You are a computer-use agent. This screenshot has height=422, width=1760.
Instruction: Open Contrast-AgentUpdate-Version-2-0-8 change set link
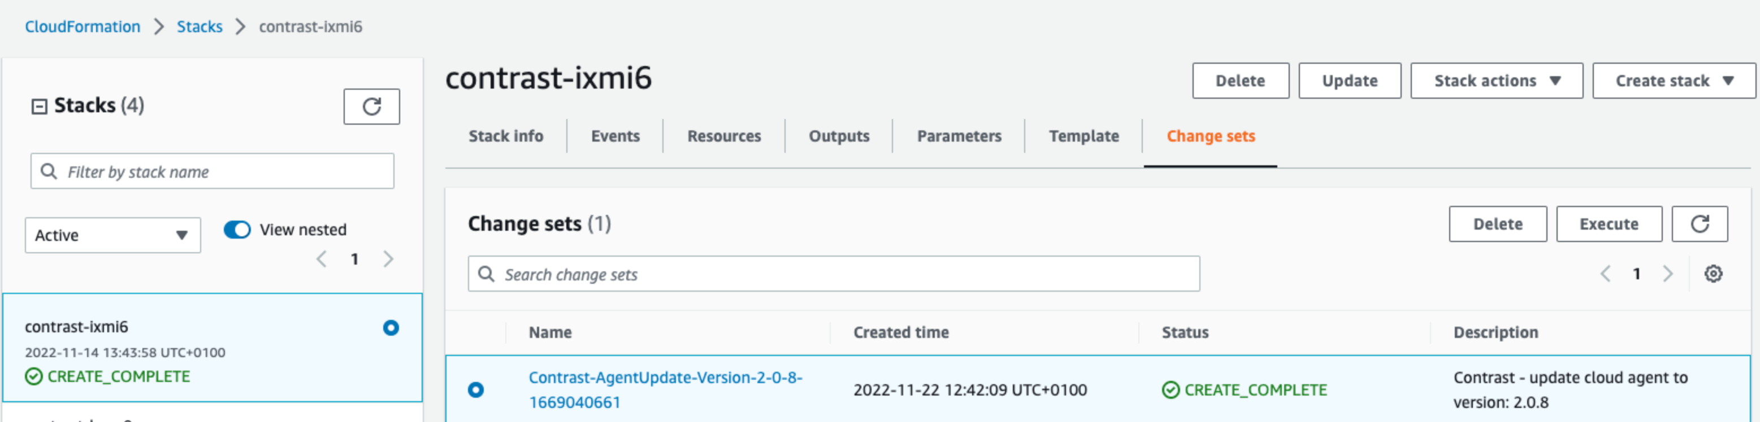(665, 389)
